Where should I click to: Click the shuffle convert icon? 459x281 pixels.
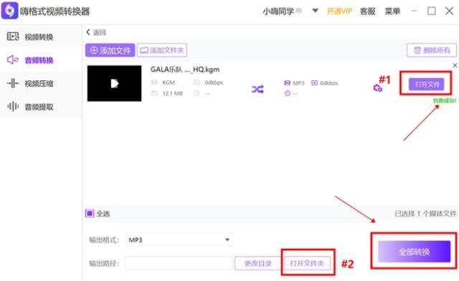[x=257, y=89]
